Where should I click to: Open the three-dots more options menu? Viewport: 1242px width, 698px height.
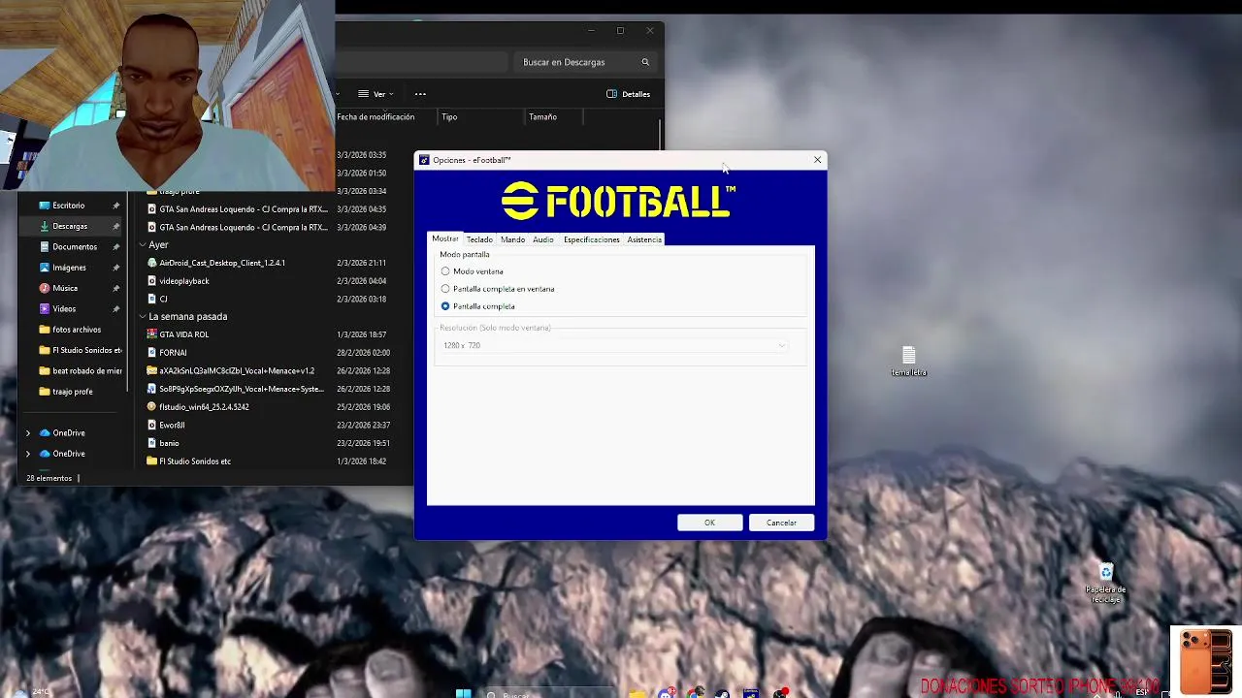pyautogui.click(x=420, y=94)
